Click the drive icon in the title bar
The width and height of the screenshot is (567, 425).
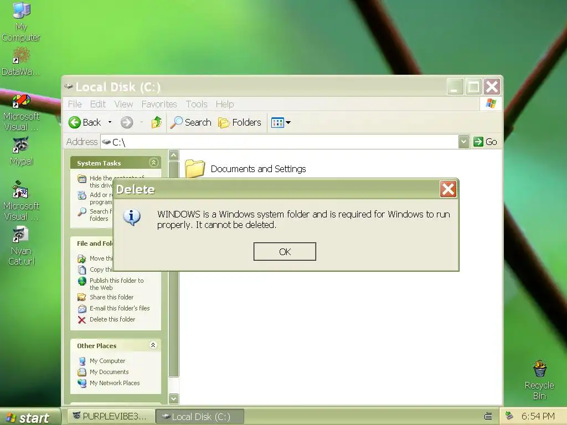coord(68,86)
